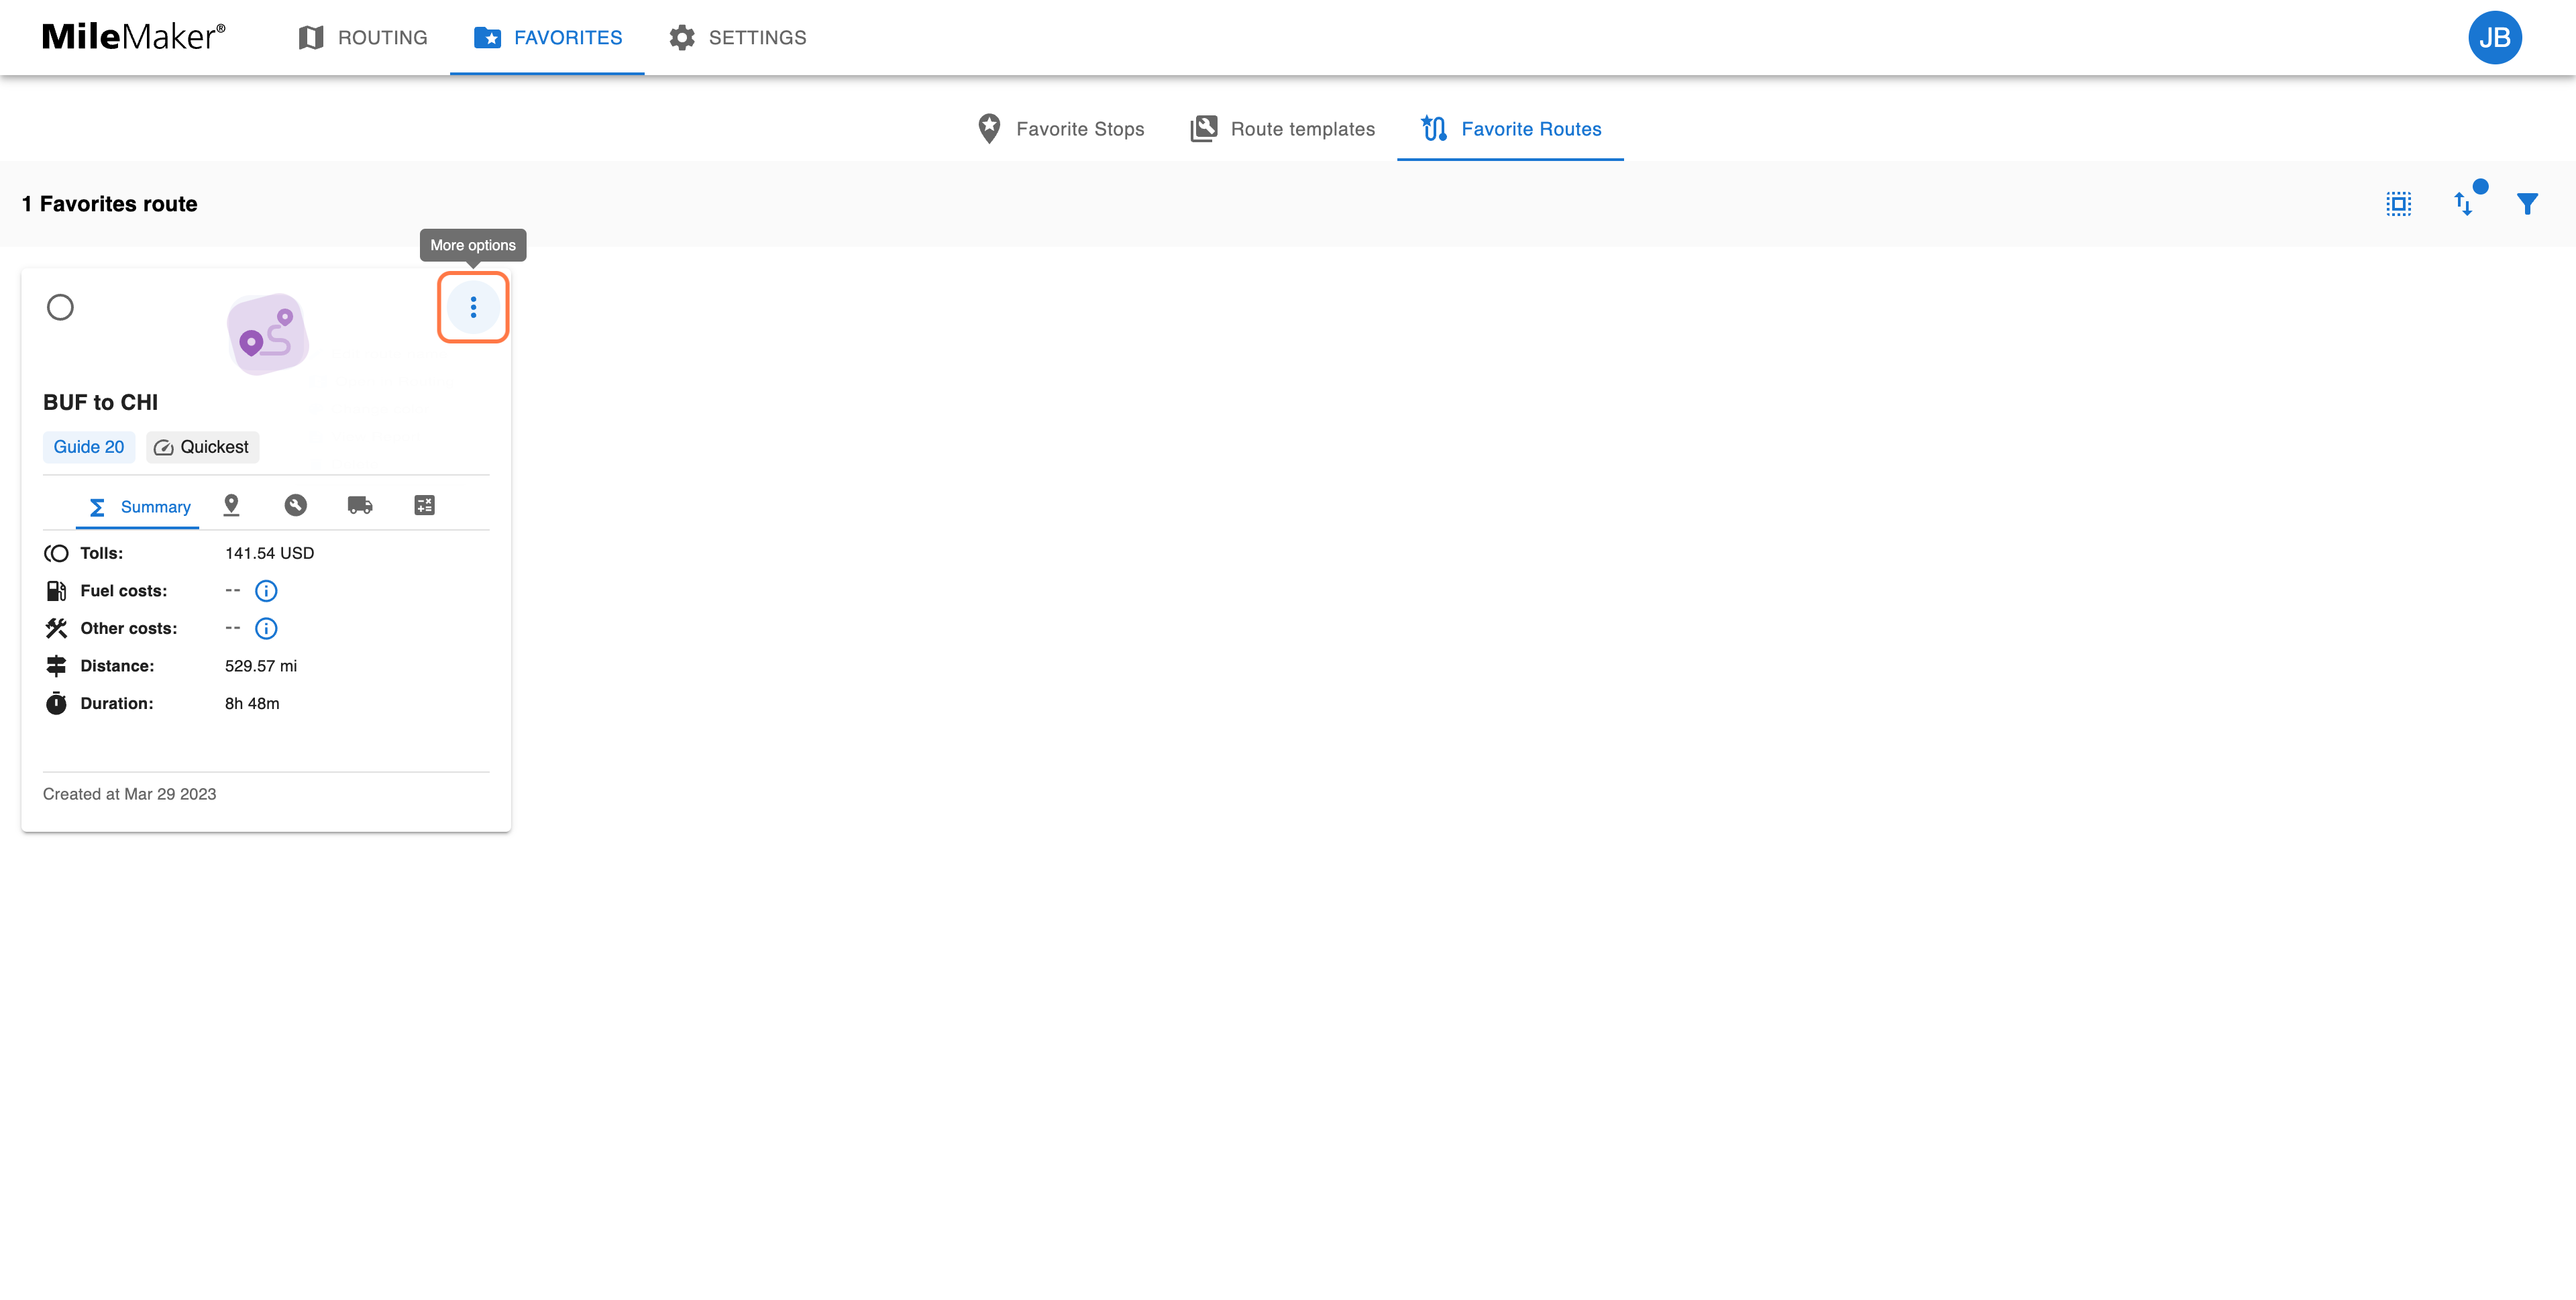
Task: Open More options menu on BUF to CHI card
Action: pyautogui.click(x=473, y=307)
